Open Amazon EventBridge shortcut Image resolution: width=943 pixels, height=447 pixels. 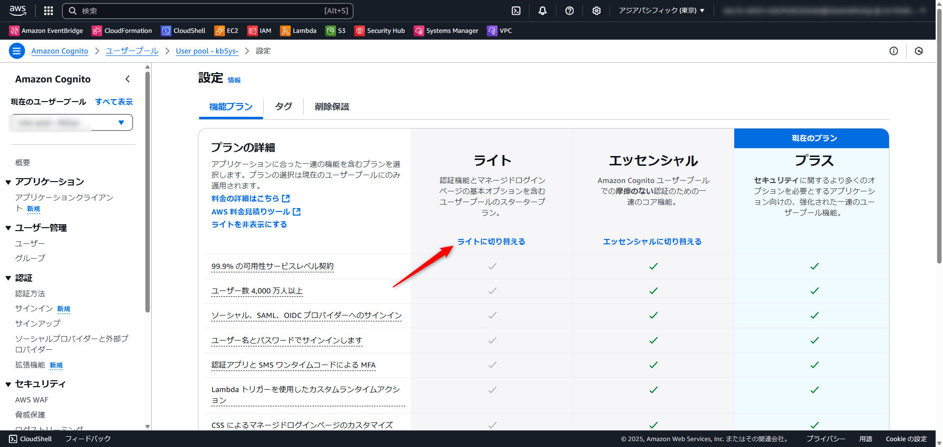click(x=46, y=31)
